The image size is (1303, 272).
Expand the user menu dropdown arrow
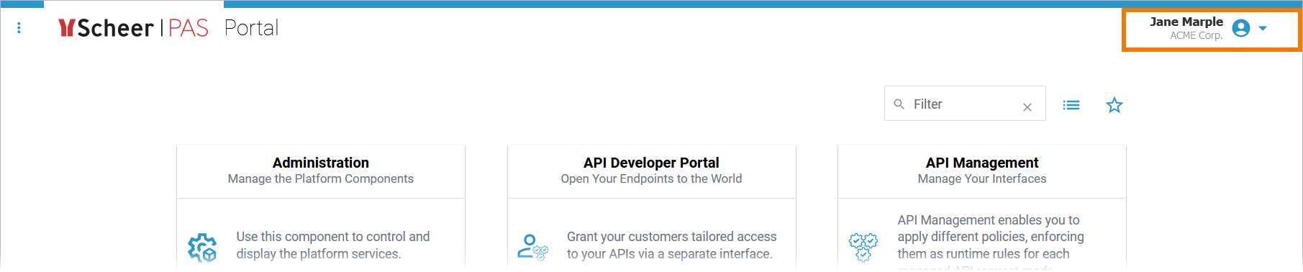[1263, 28]
